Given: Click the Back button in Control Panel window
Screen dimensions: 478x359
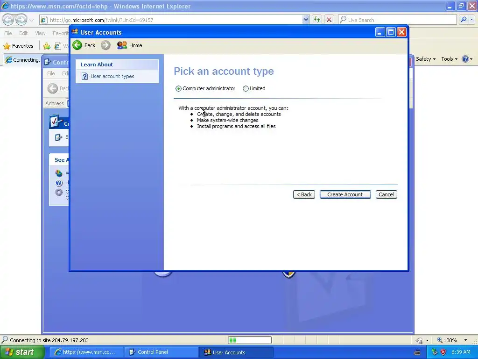Looking at the screenshot, I should (x=58, y=88).
